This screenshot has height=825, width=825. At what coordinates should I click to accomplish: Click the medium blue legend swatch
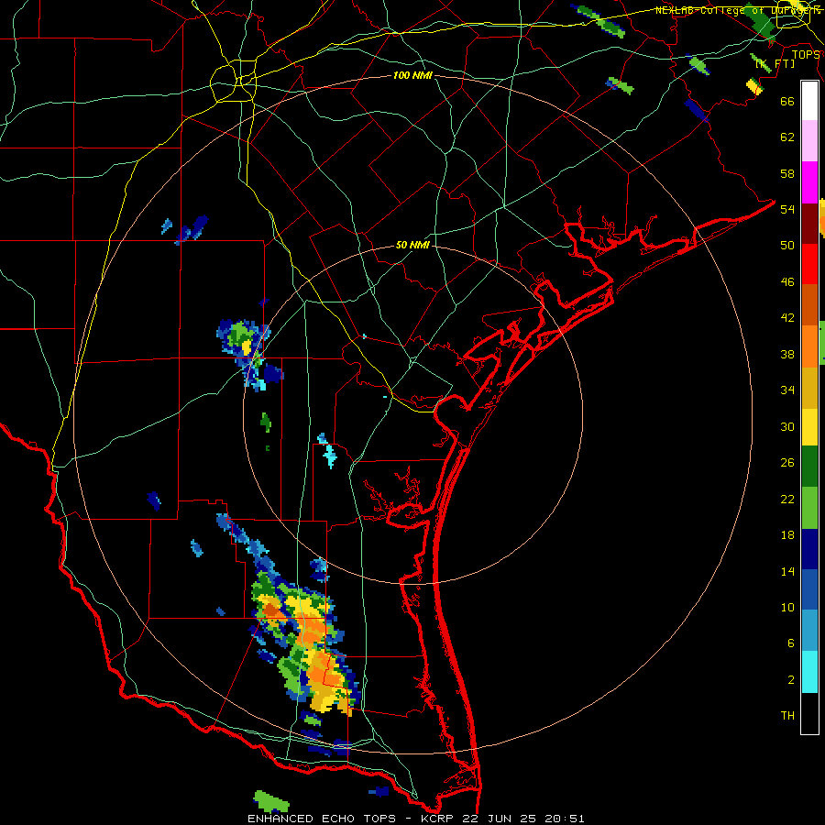point(809,589)
